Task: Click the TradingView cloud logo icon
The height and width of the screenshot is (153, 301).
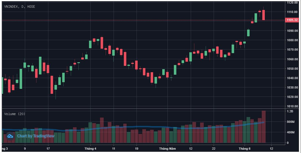Action: click(x=10, y=136)
